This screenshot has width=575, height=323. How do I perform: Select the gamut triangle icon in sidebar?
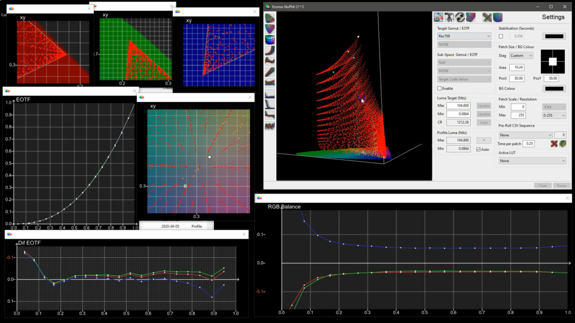(270, 29)
